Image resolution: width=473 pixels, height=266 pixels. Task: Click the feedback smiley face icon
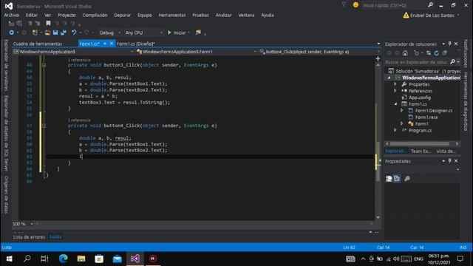click(355, 5)
